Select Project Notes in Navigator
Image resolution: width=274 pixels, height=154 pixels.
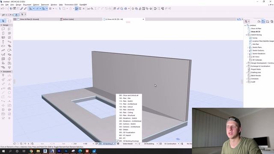tap(256, 69)
